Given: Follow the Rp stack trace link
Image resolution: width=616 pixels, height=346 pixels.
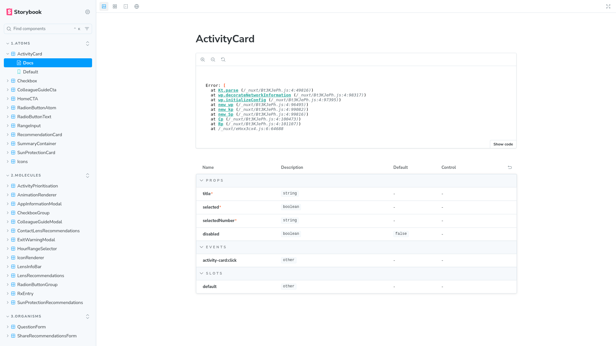Looking at the screenshot, I should [221, 124].
